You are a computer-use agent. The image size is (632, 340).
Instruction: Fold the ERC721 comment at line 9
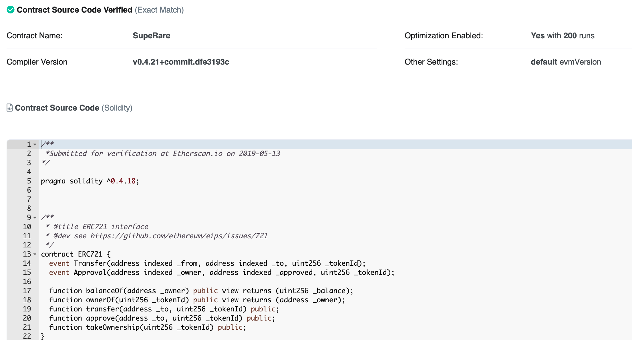coord(35,218)
